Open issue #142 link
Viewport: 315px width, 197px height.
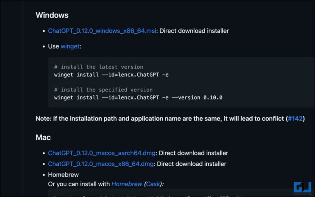click(x=295, y=119)
